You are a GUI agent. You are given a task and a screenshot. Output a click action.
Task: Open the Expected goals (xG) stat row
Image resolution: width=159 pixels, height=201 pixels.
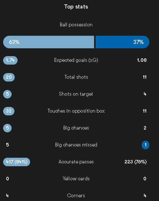point(76,60)
